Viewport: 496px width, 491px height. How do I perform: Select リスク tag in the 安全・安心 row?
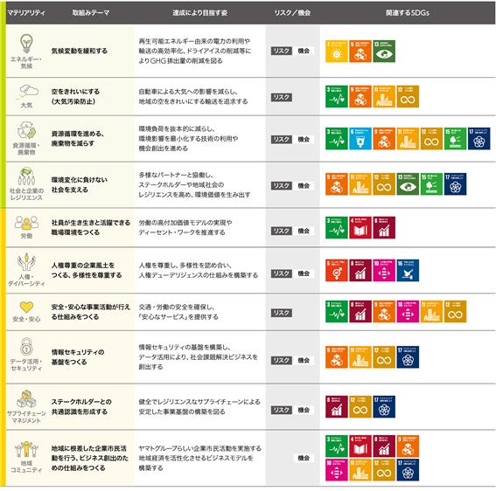pyautogui.click(x=282, y=313)
